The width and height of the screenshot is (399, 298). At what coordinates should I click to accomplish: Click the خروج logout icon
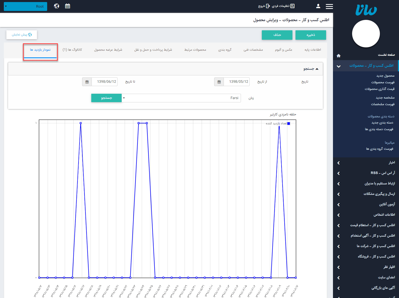coord(268,6)
